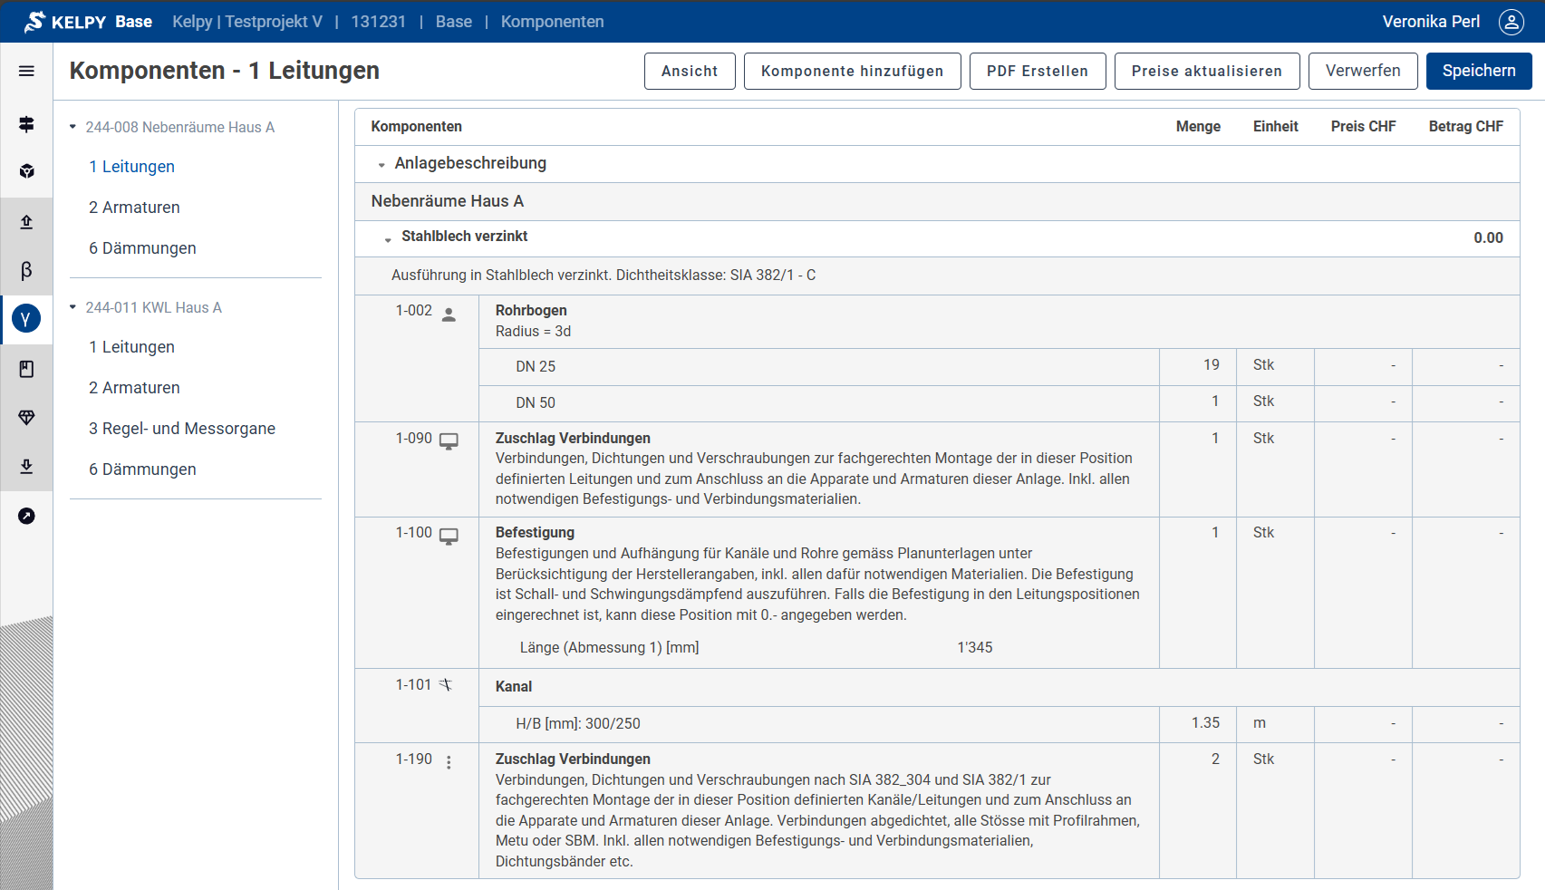This screenshot has height=890, width=1545.
Task: Click the person icon beside position 1-002
Action: tap(449, 314)
